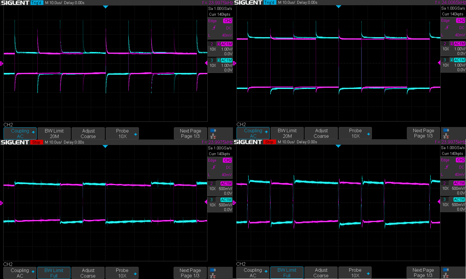Toggle Coupling AC in the 24.0065kHz capture

253,133
